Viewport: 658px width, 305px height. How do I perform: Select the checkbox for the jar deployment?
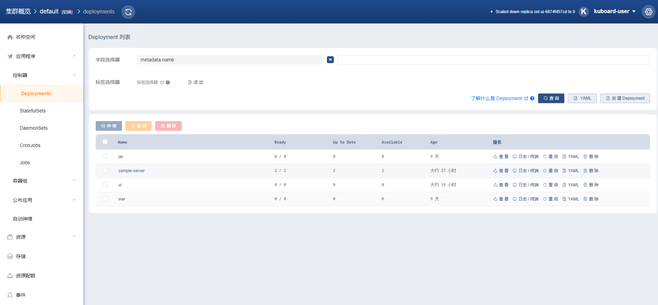105,156
